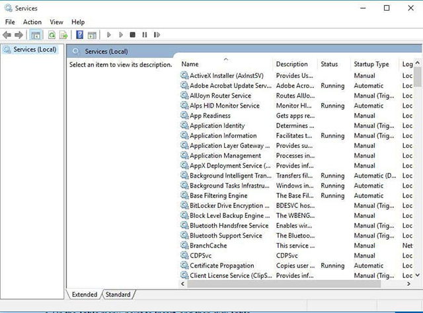Click the horizontal scrollbar thumb
The image size is (423, 313).
[x=284, y=283]
